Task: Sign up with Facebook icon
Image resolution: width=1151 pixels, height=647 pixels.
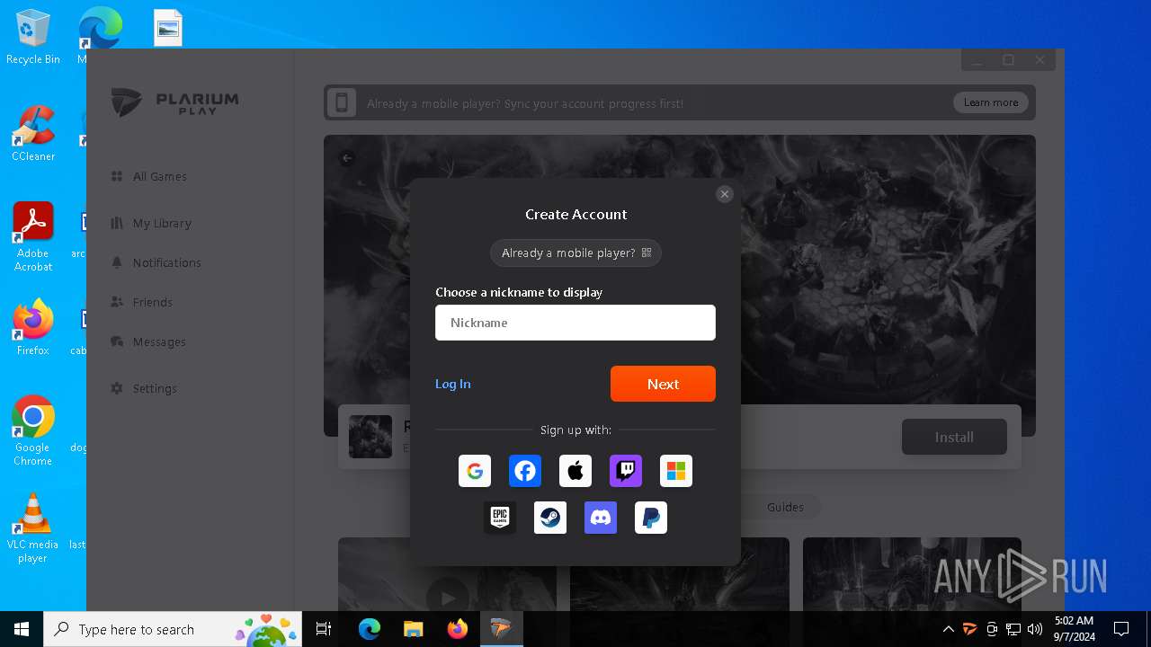Action: (x=525, y=471)
